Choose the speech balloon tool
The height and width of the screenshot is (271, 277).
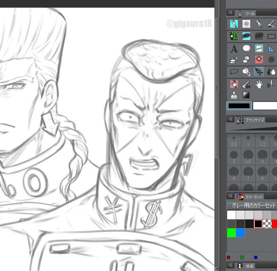coord(246,48)
